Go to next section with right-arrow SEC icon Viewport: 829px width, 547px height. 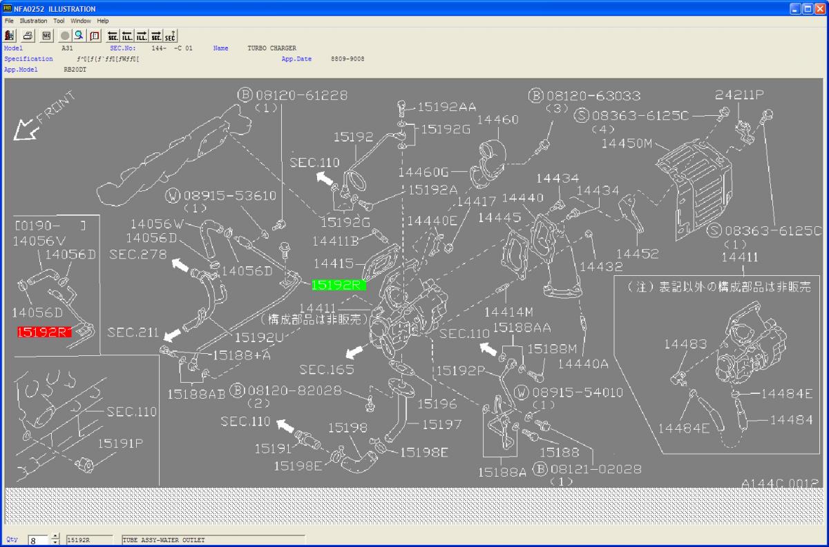(x=156, y=35)
